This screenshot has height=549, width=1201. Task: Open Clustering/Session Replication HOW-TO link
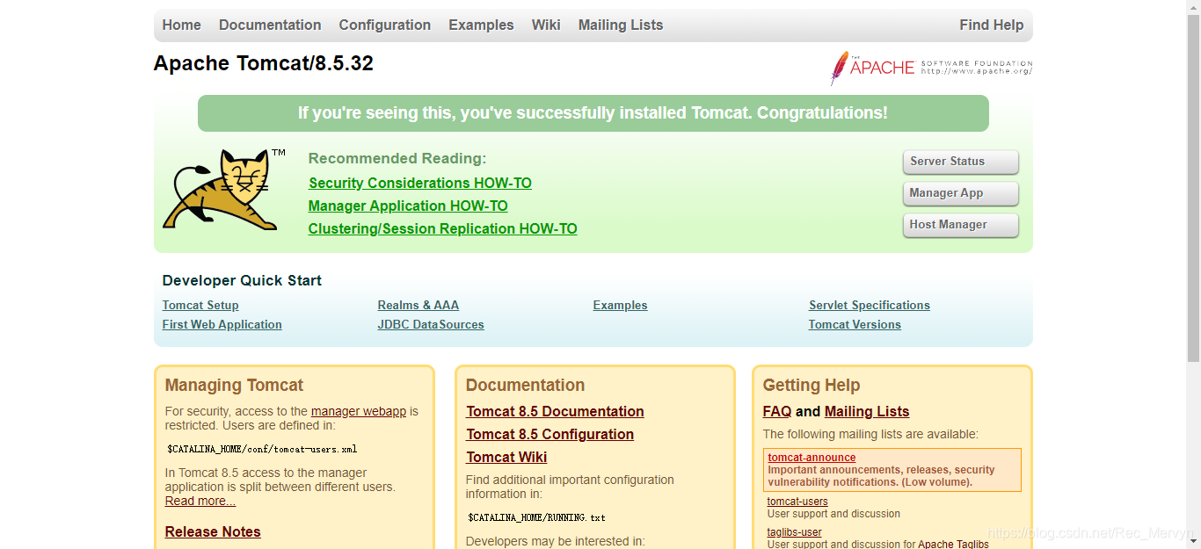click(443, 228)
